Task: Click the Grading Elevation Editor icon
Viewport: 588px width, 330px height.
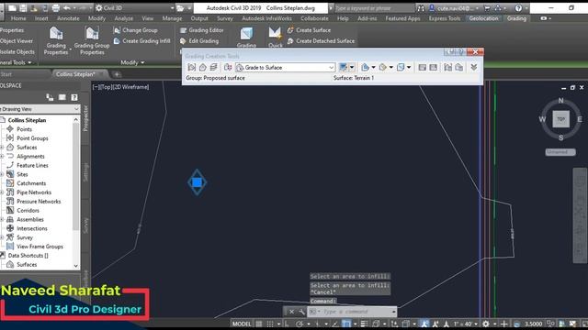Action: tap(434, 67)
